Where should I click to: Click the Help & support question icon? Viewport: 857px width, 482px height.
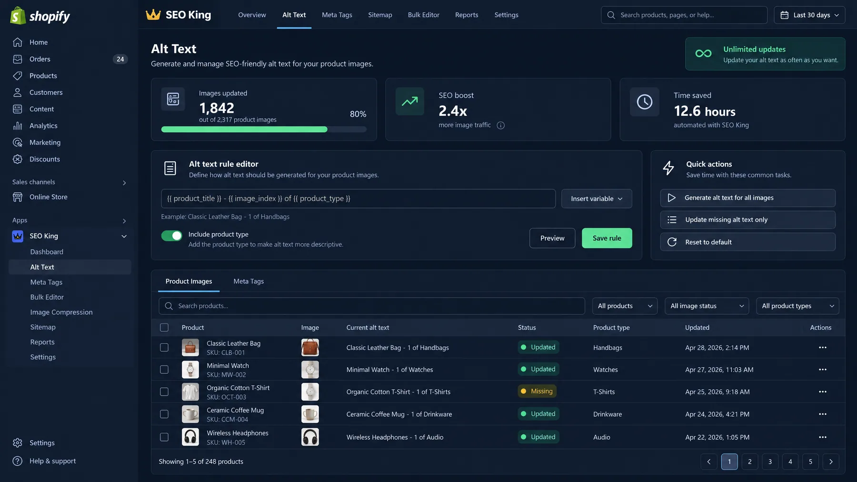point(18,461)
